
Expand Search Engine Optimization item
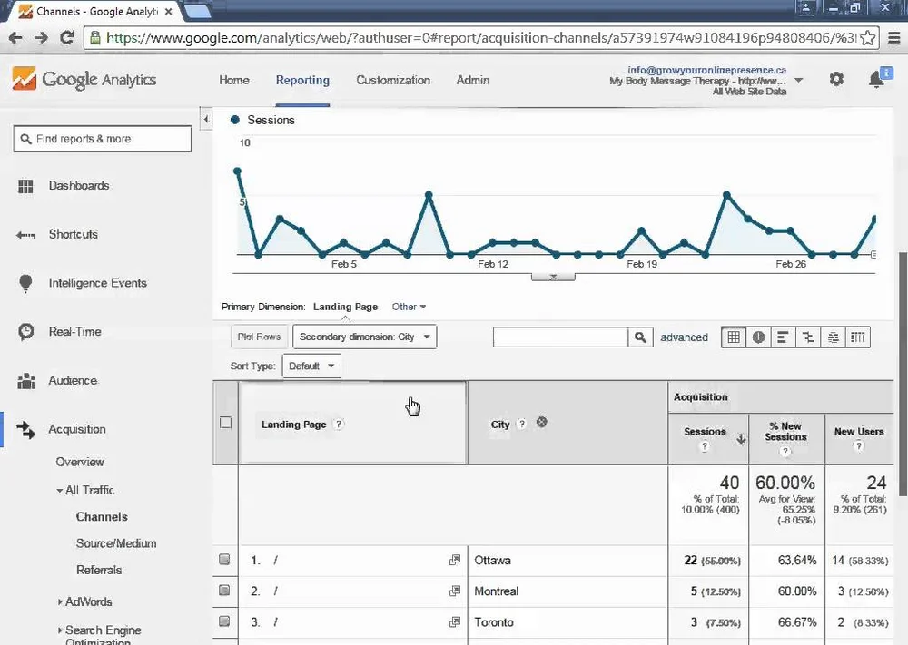pos(60,630)
